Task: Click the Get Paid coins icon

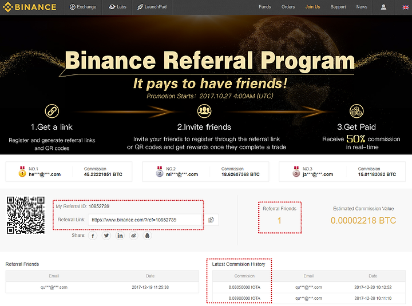Action: 356,111
